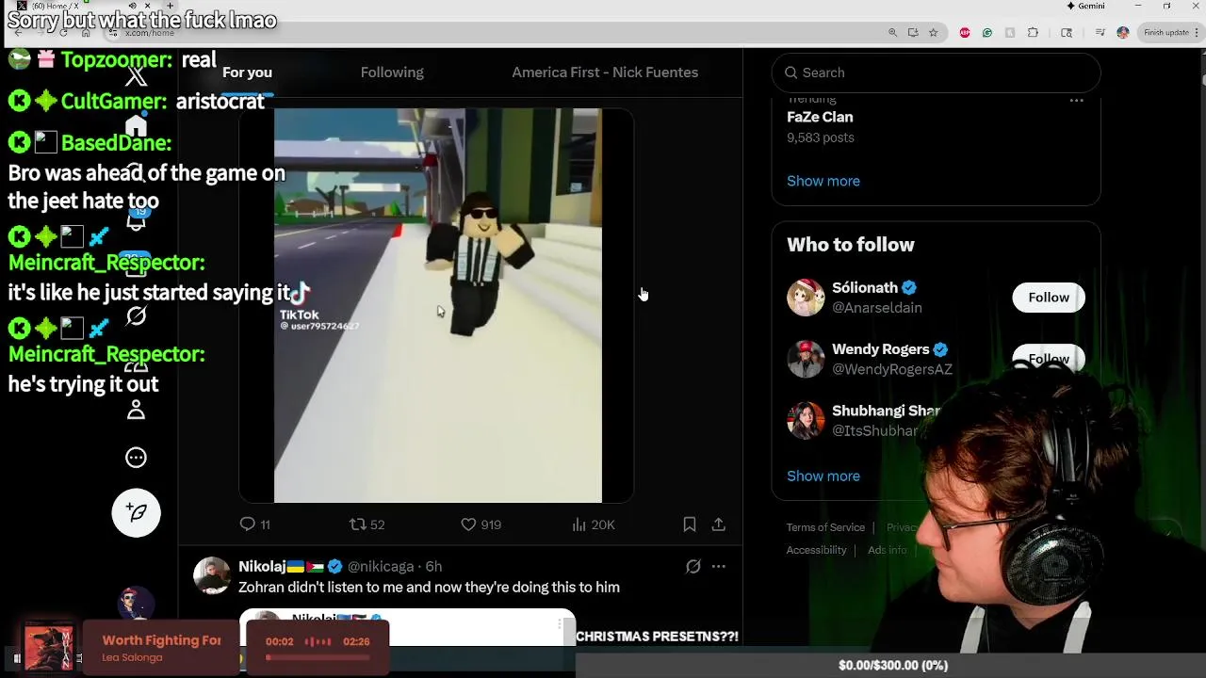Open the Chrome profile avatar

[1122, 32]
